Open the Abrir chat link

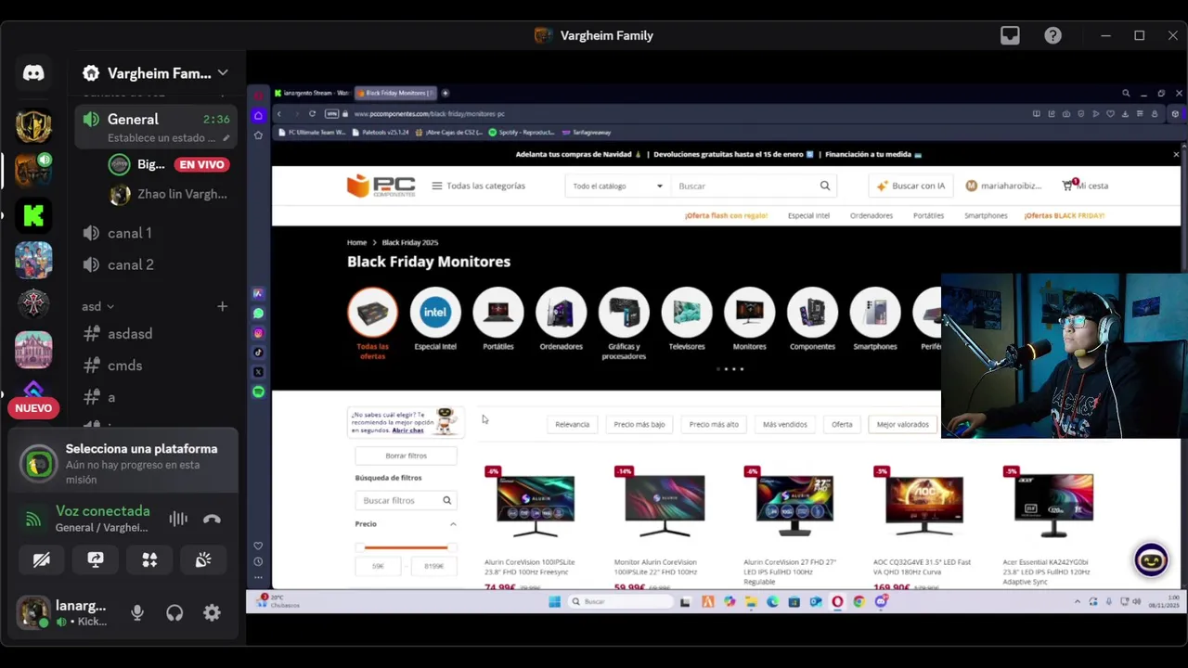click(407, 430)
